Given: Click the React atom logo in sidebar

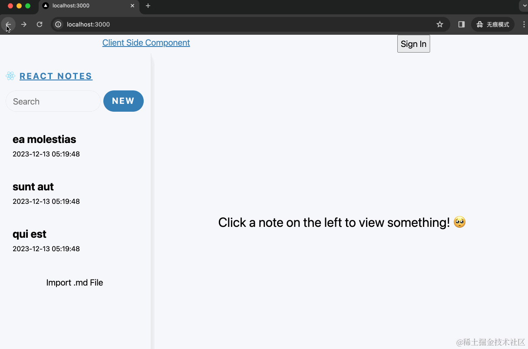Looking at the screenshot, I should click(10, 76).
